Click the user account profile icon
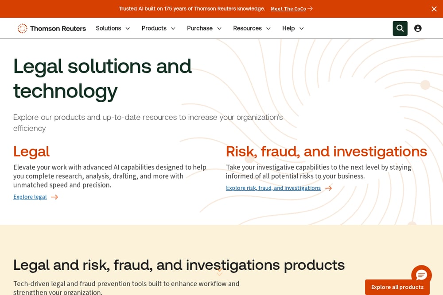Image resolution: width=443 pixels, height=295 pixels. [x=418, y=28]
